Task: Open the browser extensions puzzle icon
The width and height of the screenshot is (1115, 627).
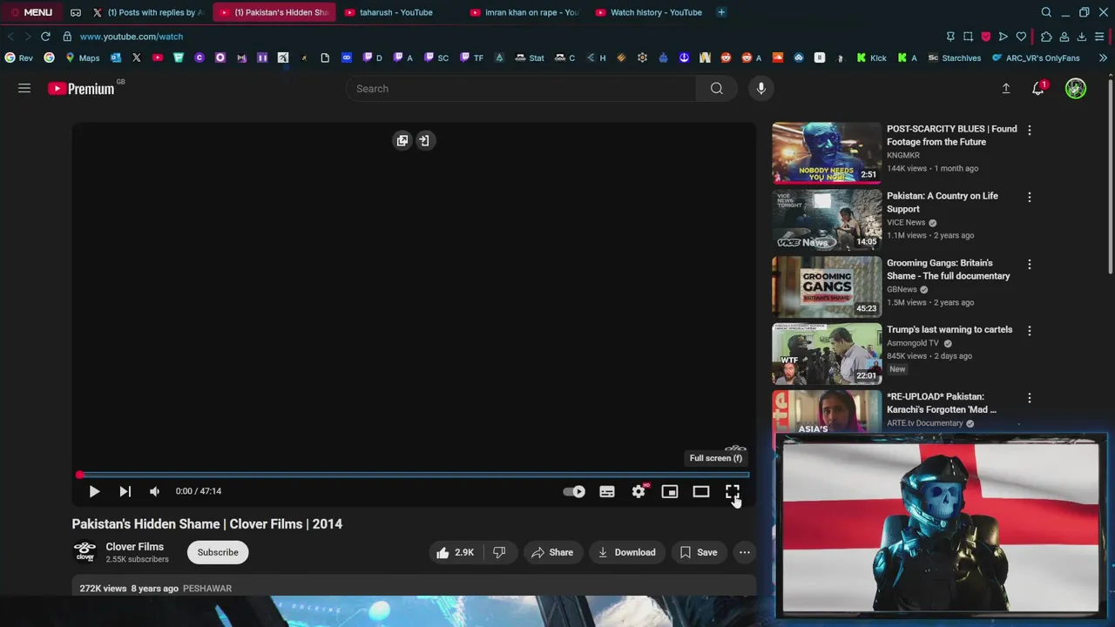Action: coord(1046,37)
